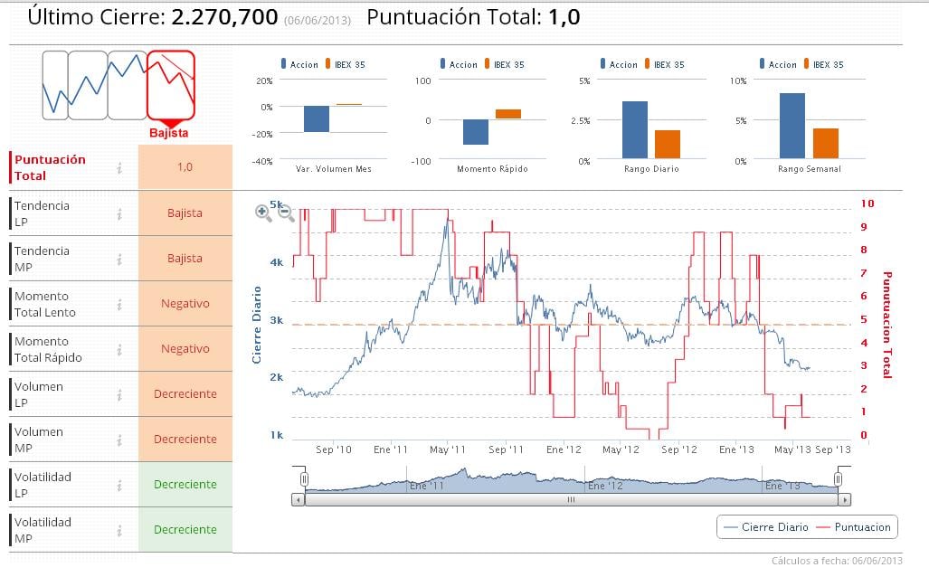Click the Último Cierre value 2.270,700

[x=224, y=16]
